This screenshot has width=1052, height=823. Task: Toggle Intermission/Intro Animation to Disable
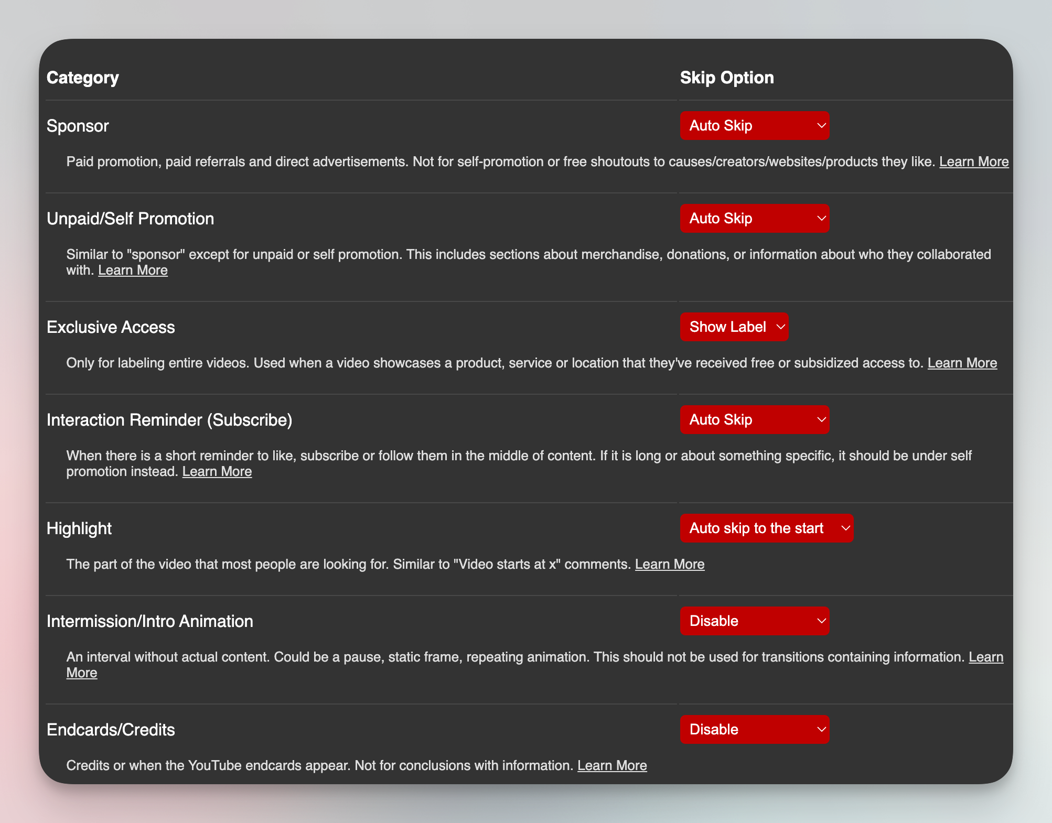[x=756, y=620]
